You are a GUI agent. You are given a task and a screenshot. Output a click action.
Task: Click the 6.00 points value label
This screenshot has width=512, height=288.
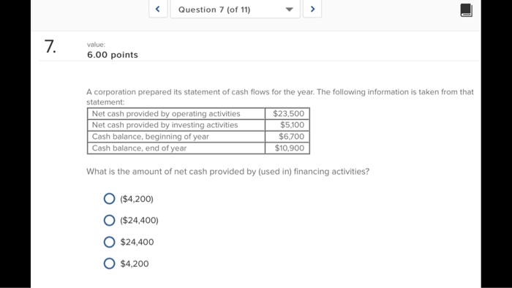113,55
